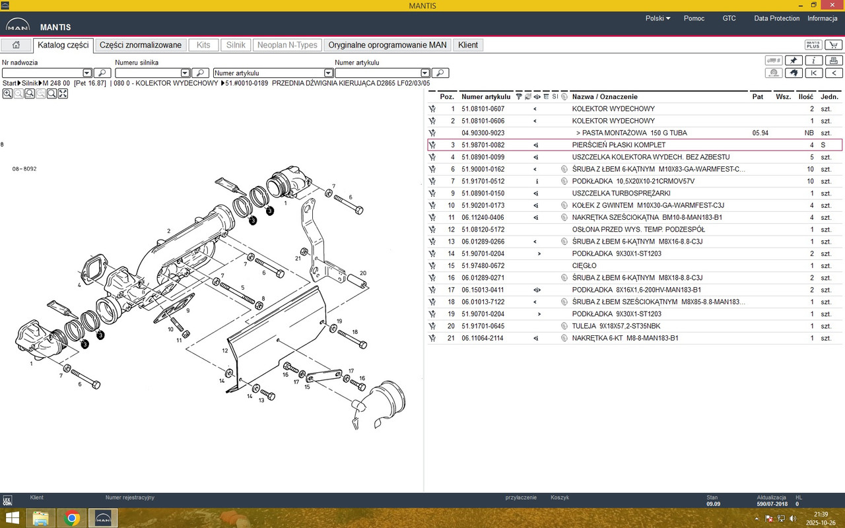This screenshot has width=845, height=528.
Task: Open the shopping cart button in toolbar
Action: [834, 45]
